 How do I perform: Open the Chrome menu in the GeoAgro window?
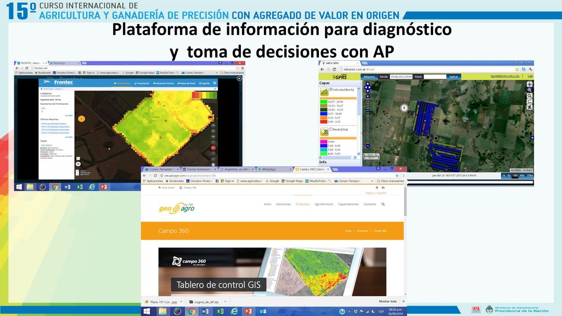tap(403, 176)
